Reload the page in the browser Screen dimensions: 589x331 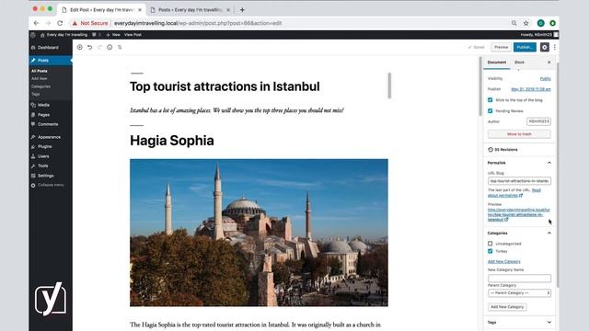(x=60, y=23)
